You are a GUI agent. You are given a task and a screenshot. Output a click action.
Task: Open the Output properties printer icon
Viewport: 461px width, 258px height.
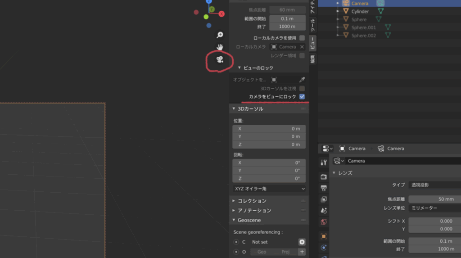(323, 188)
